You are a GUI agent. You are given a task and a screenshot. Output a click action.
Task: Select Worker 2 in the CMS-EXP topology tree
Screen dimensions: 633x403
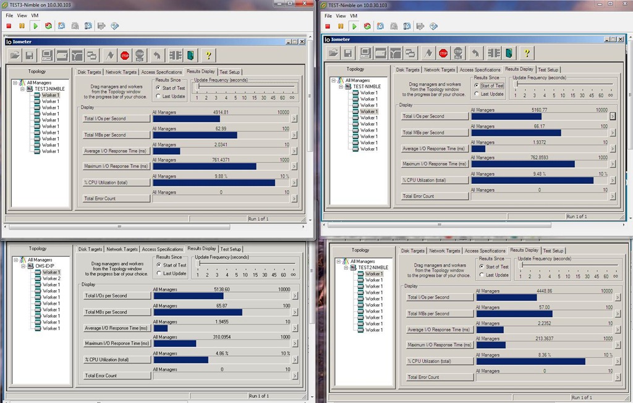(51, 278)
